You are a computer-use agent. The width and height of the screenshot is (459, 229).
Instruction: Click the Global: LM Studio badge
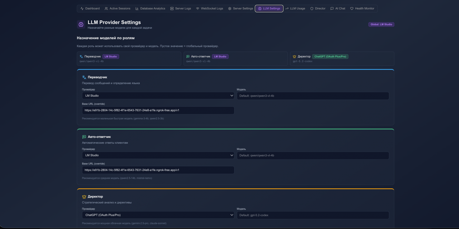(x=381, y=24)
